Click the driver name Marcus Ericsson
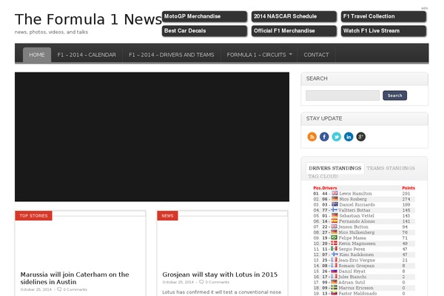The width and height of the screenshot is (444, 296). pos(356,288)
